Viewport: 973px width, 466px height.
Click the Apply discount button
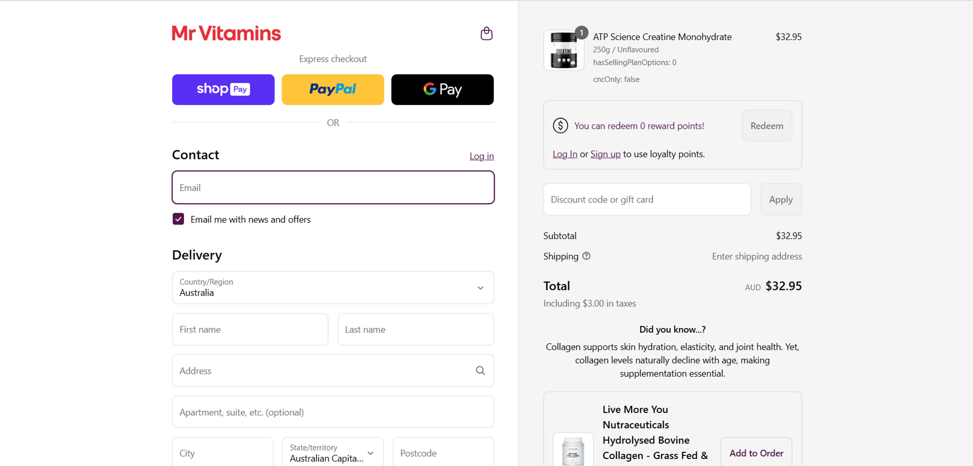781,200
